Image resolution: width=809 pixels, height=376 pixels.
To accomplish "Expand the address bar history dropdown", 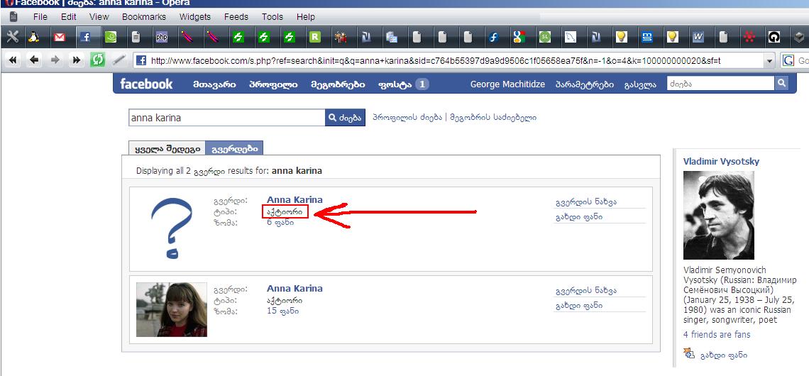I will (770, 61).
